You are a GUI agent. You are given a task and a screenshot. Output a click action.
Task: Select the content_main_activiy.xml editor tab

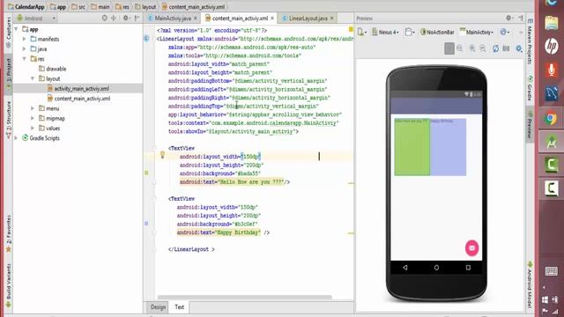240,18
